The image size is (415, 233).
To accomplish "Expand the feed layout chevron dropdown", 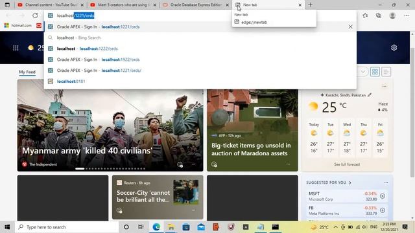I will point(363,72).
